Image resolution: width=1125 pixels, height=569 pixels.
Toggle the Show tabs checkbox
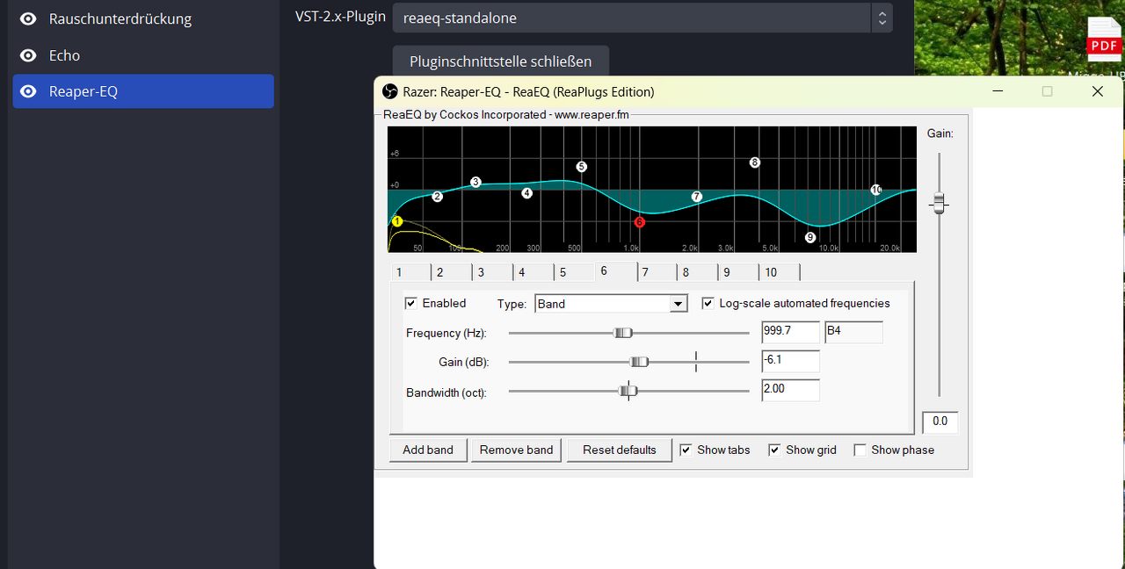(x=686, y=450)
